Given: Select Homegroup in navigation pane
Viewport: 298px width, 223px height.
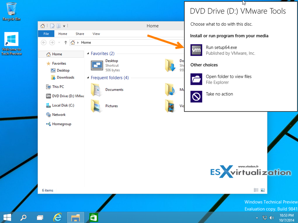Looking at the screenshot, I should tap(61, 124).
